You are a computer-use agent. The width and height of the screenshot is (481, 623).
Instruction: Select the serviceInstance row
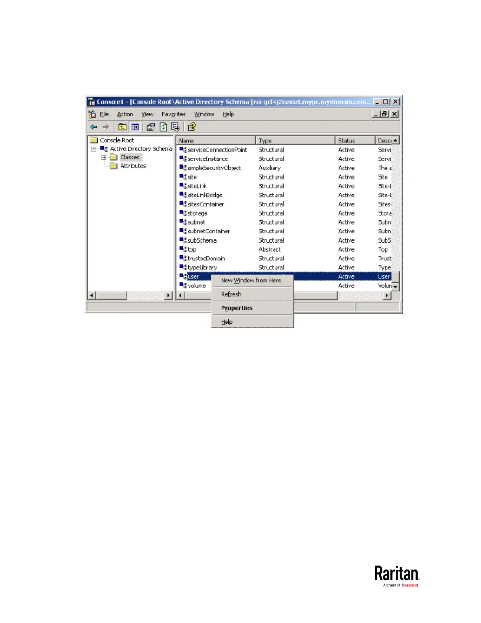[285, 159]
